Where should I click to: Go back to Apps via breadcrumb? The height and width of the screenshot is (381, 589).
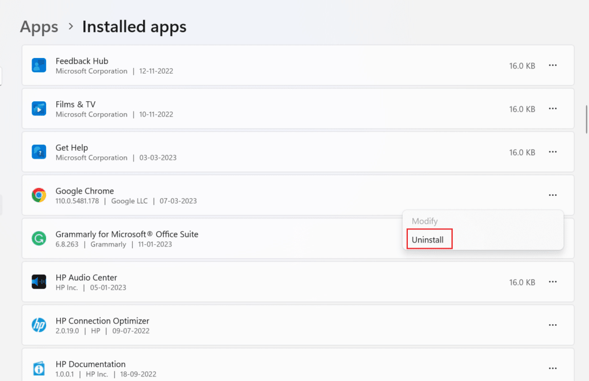pos(39,26)
